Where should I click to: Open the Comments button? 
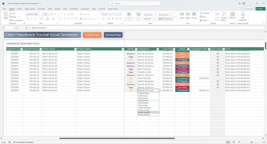(x=248, y=9)
